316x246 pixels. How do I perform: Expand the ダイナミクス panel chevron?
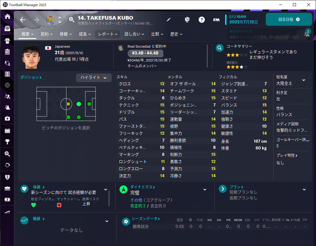point(205,189)
